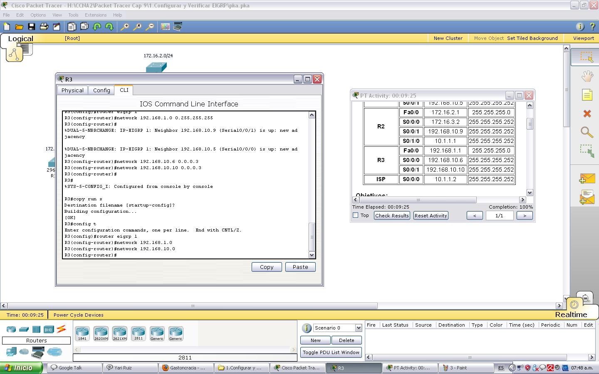
Task: Click New scenario button
Action: (315, 340)
